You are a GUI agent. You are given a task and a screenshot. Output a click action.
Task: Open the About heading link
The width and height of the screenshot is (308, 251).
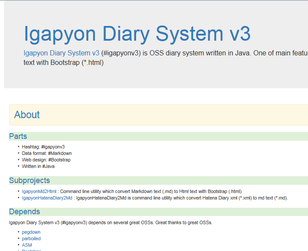click(x=27, y=115)
